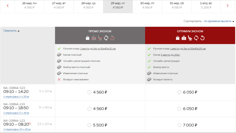Select the 5 500 ₽ Промо Эконом fare

[x=89, y=125]
